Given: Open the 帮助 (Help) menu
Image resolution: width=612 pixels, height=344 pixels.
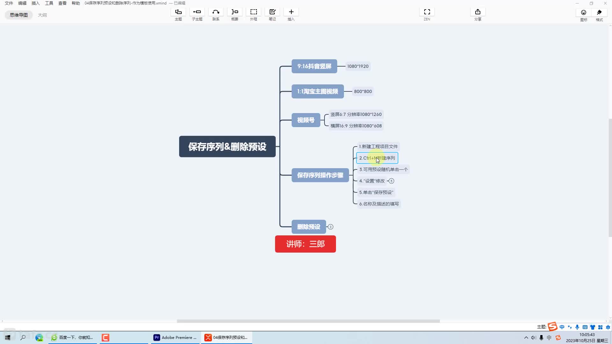Looking at the screenshot, I should tap(76, 3).
